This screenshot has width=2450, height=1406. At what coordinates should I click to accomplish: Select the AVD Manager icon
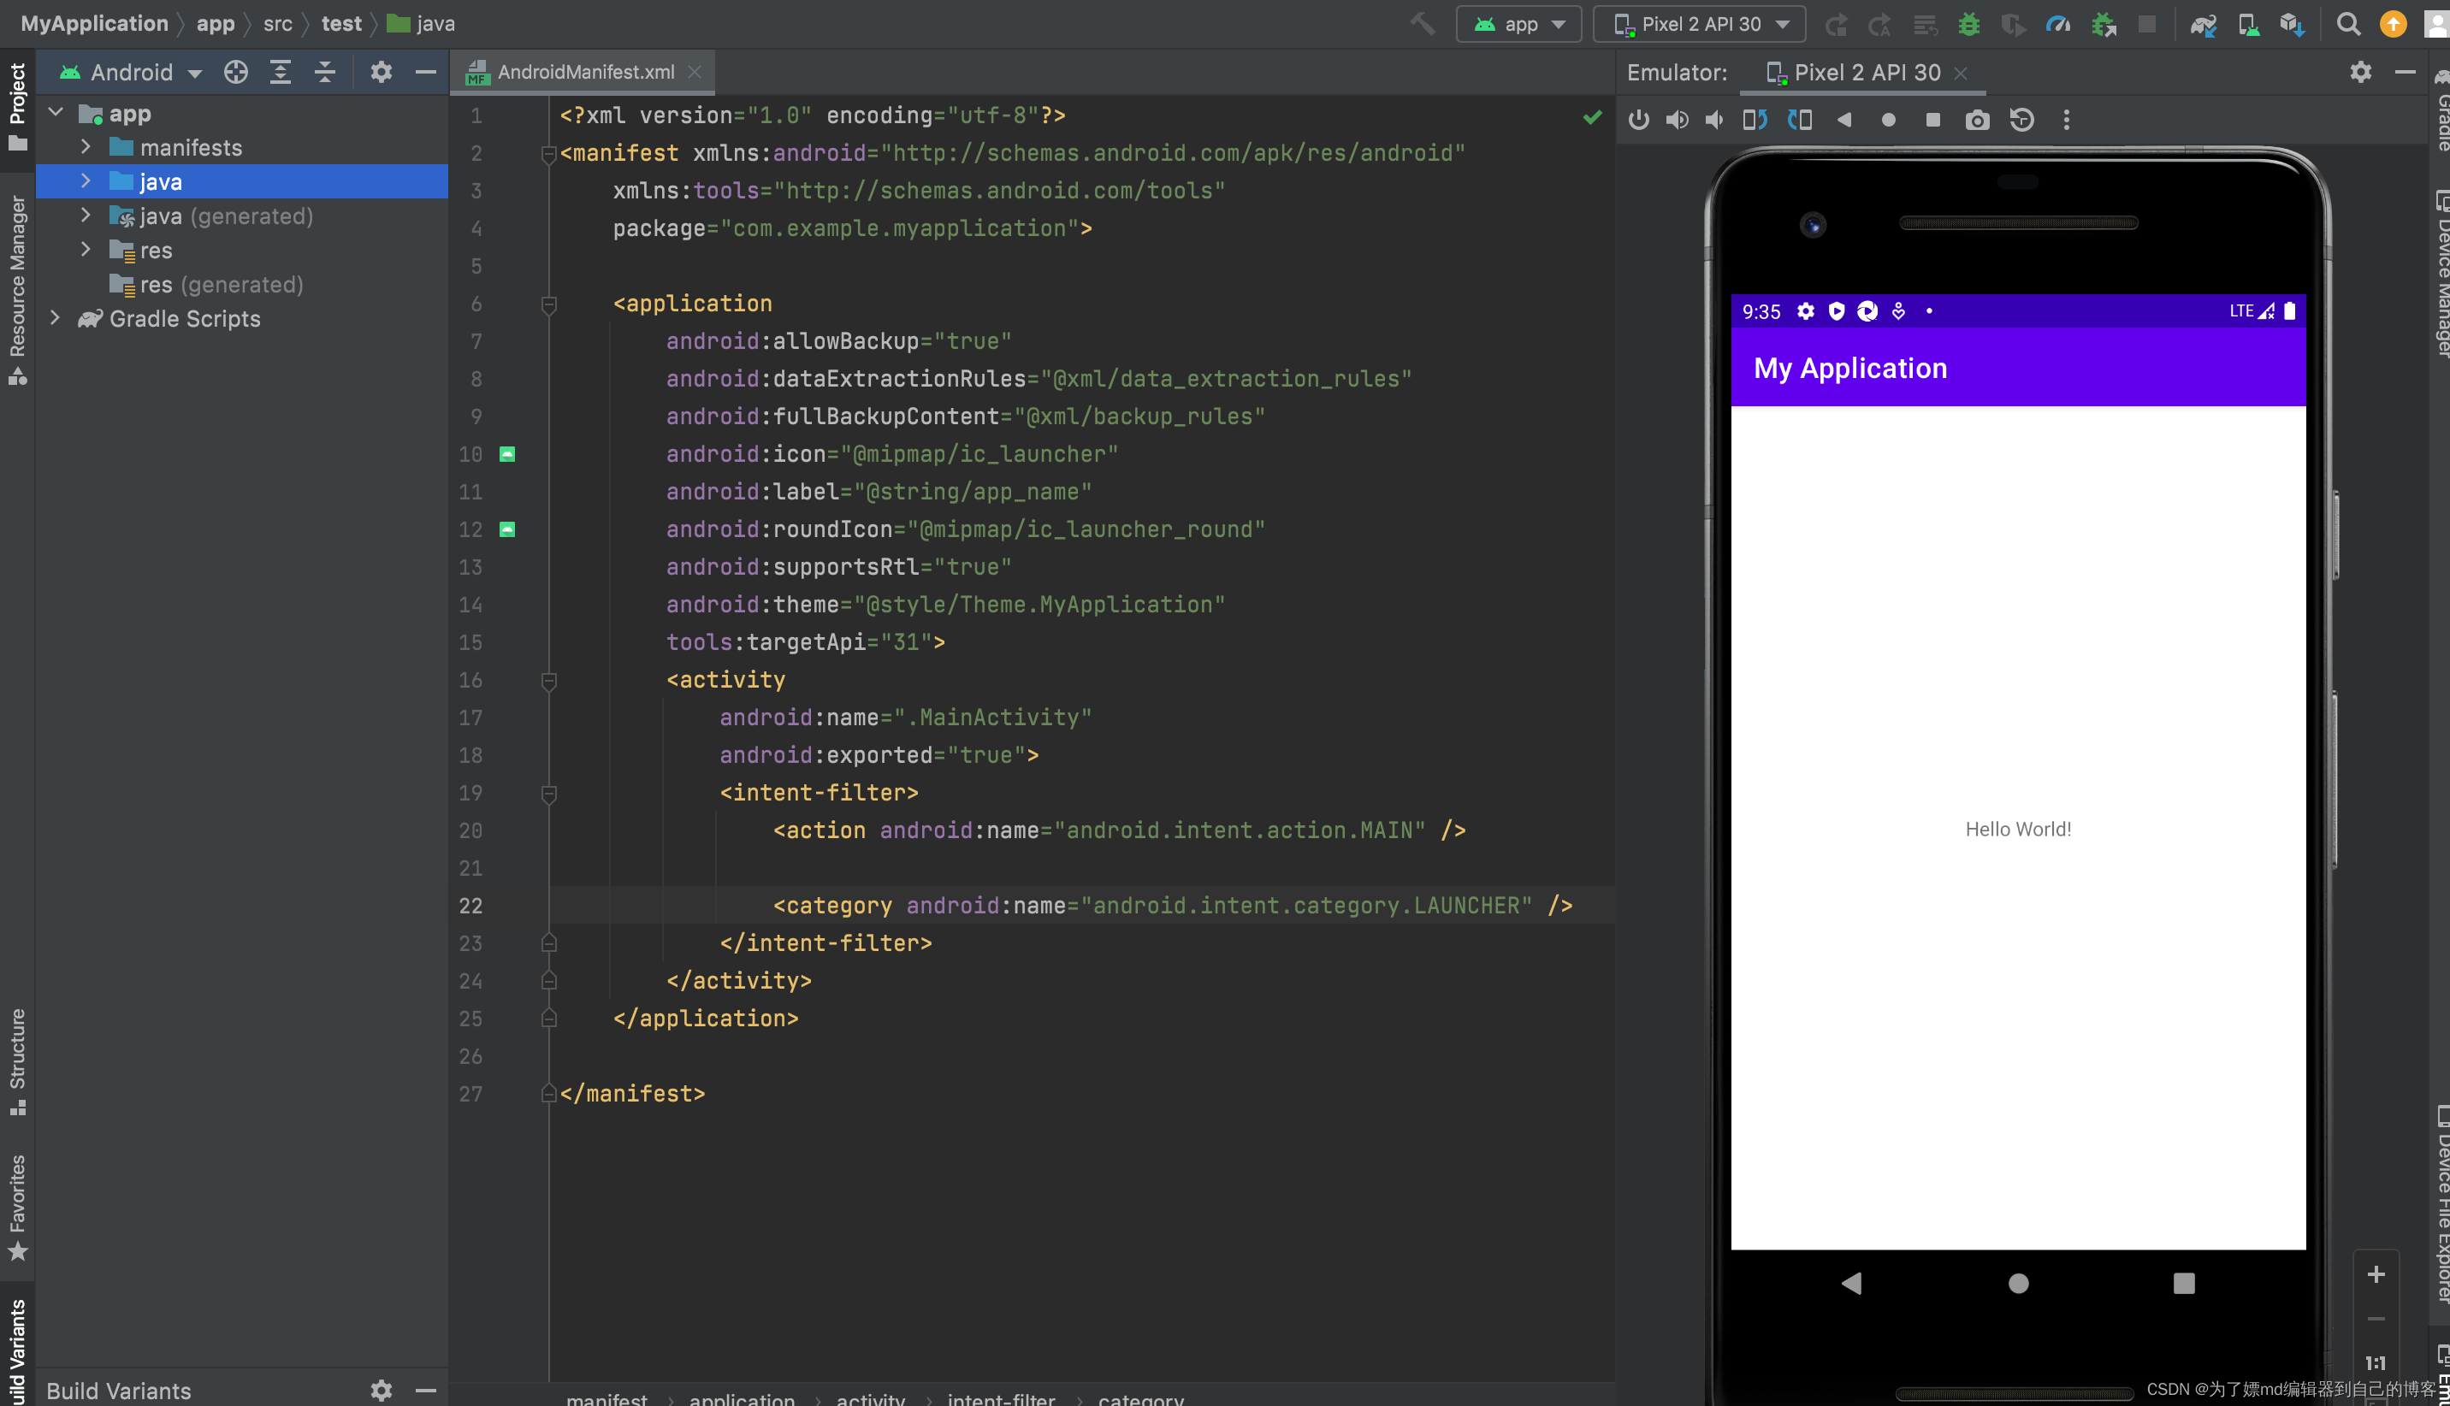[2246, 22]
